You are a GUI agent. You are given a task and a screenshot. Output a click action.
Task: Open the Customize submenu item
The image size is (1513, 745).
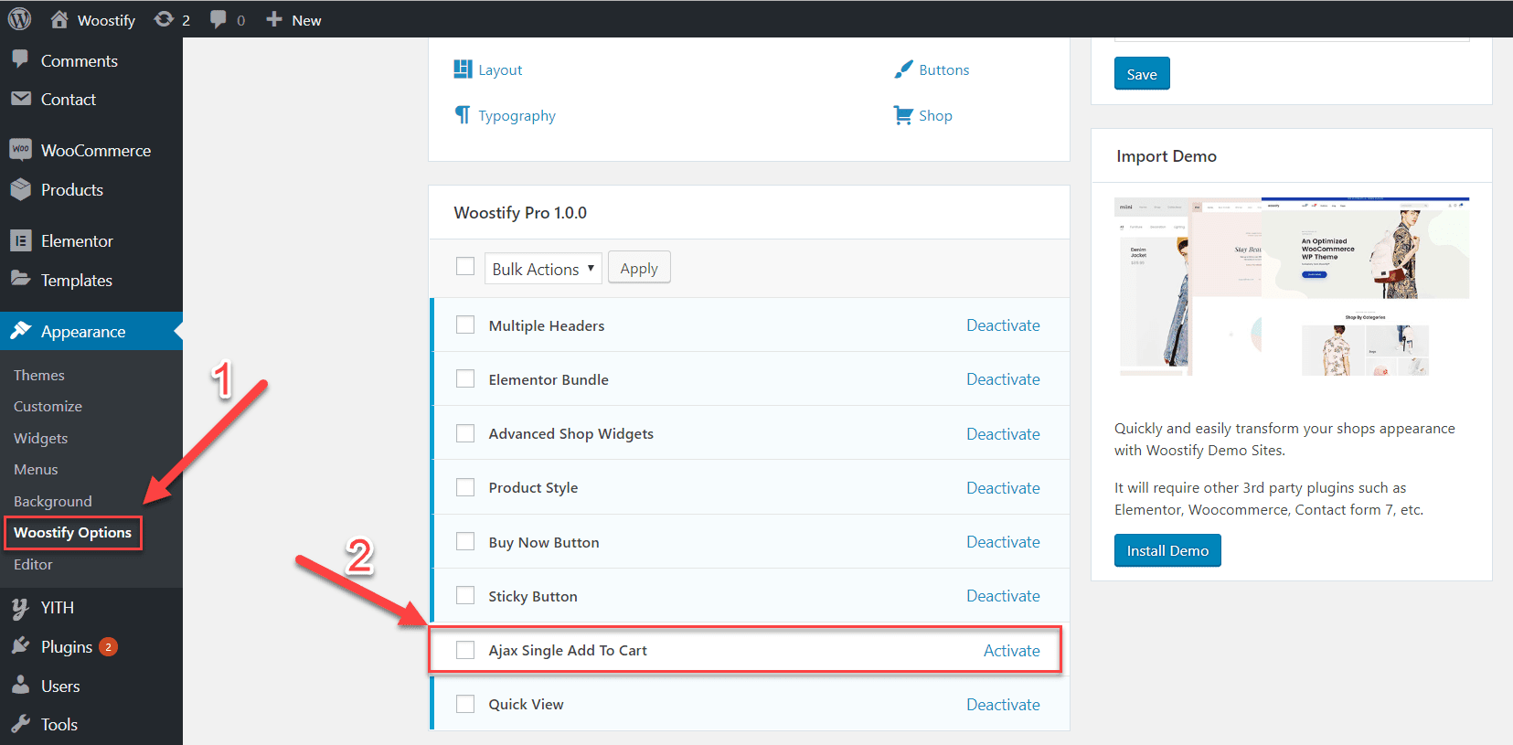click(48, 406)
